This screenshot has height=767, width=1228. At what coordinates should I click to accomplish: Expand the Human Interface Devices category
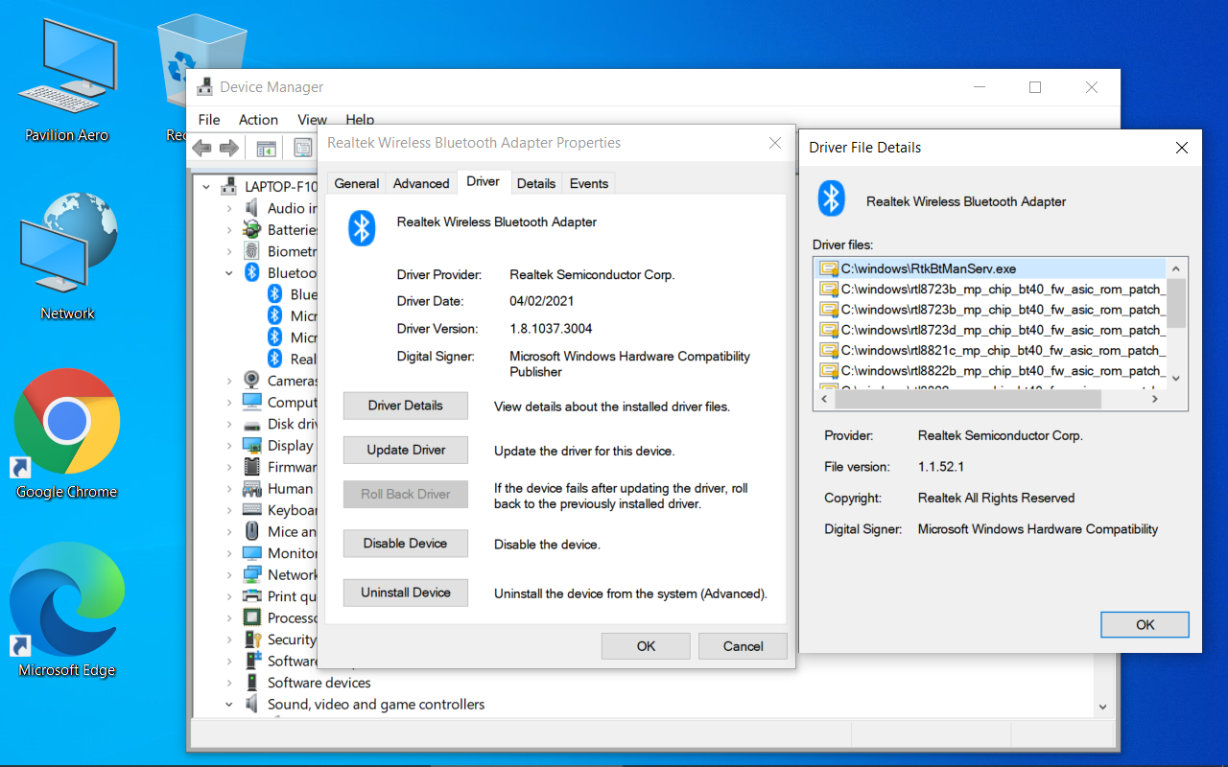point(228,489)
